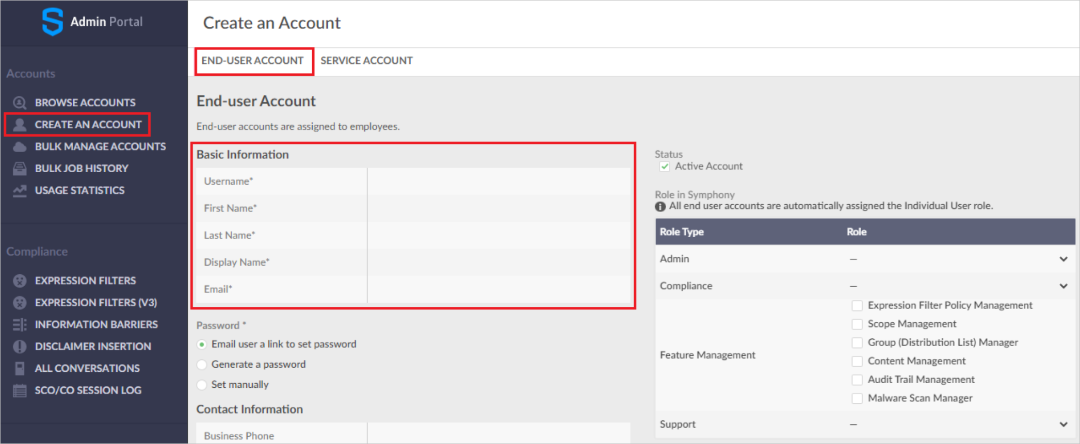Click the Username input field

[498, 182]
